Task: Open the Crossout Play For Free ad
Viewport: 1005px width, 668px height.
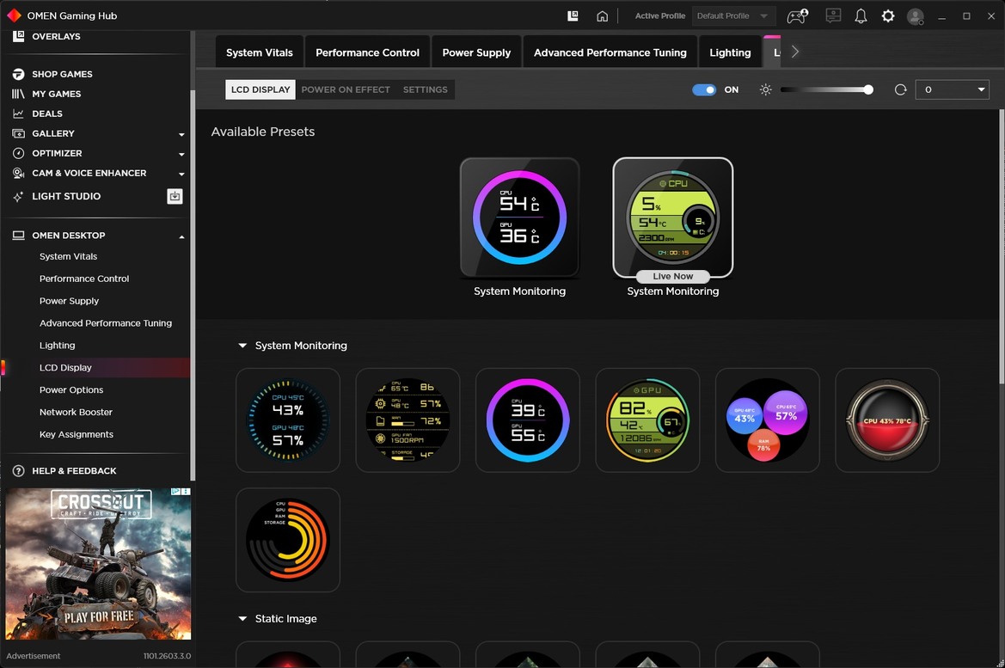Action: [98, 564]
